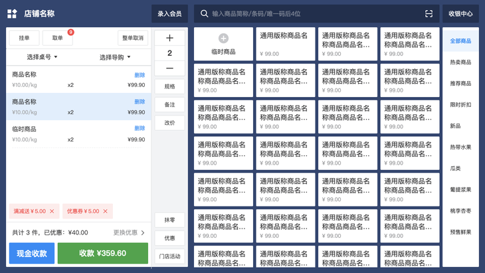Image resolution: width=485 pixels, height=273 pixels.
Task: Click the magnifier search icon
Action: click(204, 13)
